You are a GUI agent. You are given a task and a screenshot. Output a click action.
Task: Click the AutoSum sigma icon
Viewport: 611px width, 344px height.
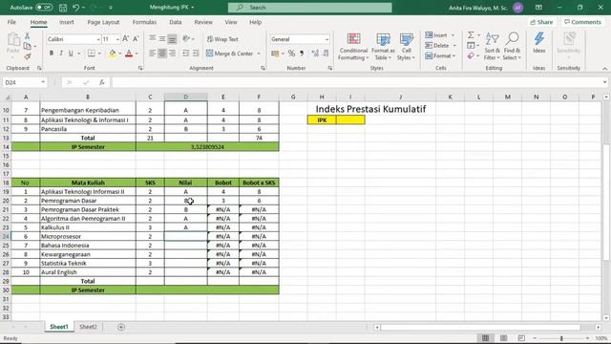coord(471,35)
